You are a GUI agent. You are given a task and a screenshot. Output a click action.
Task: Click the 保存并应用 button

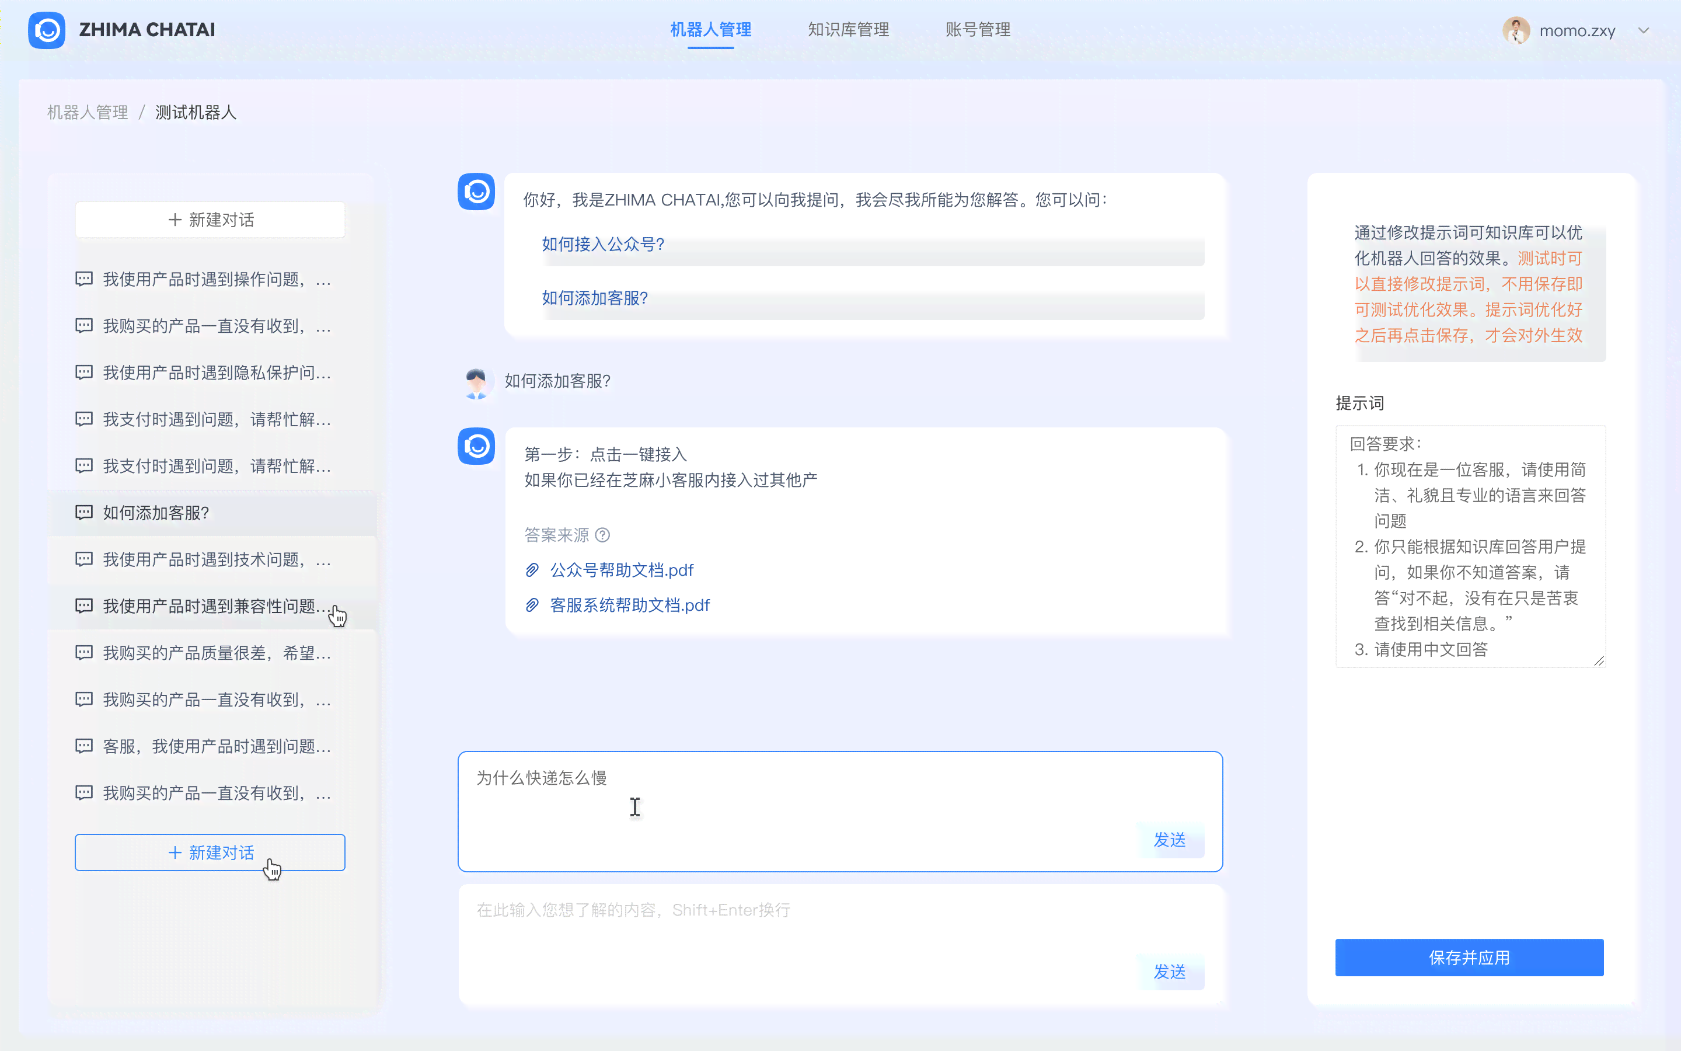click(1469, 957)
